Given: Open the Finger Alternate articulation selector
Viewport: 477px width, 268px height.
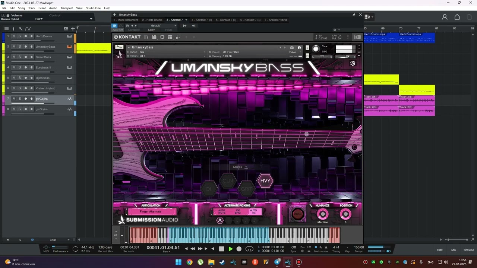Looking at the screenshot, I should [151, 212].
